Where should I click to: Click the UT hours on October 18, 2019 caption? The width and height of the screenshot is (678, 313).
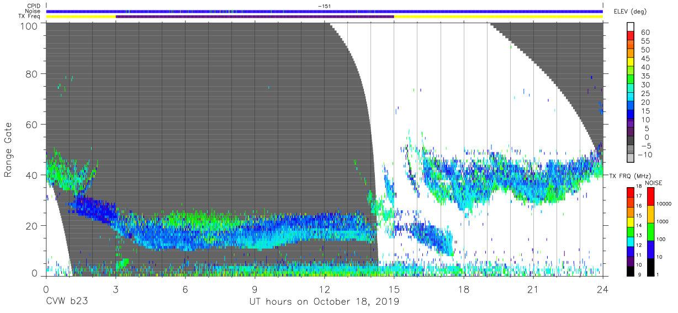tap(324, 302)
